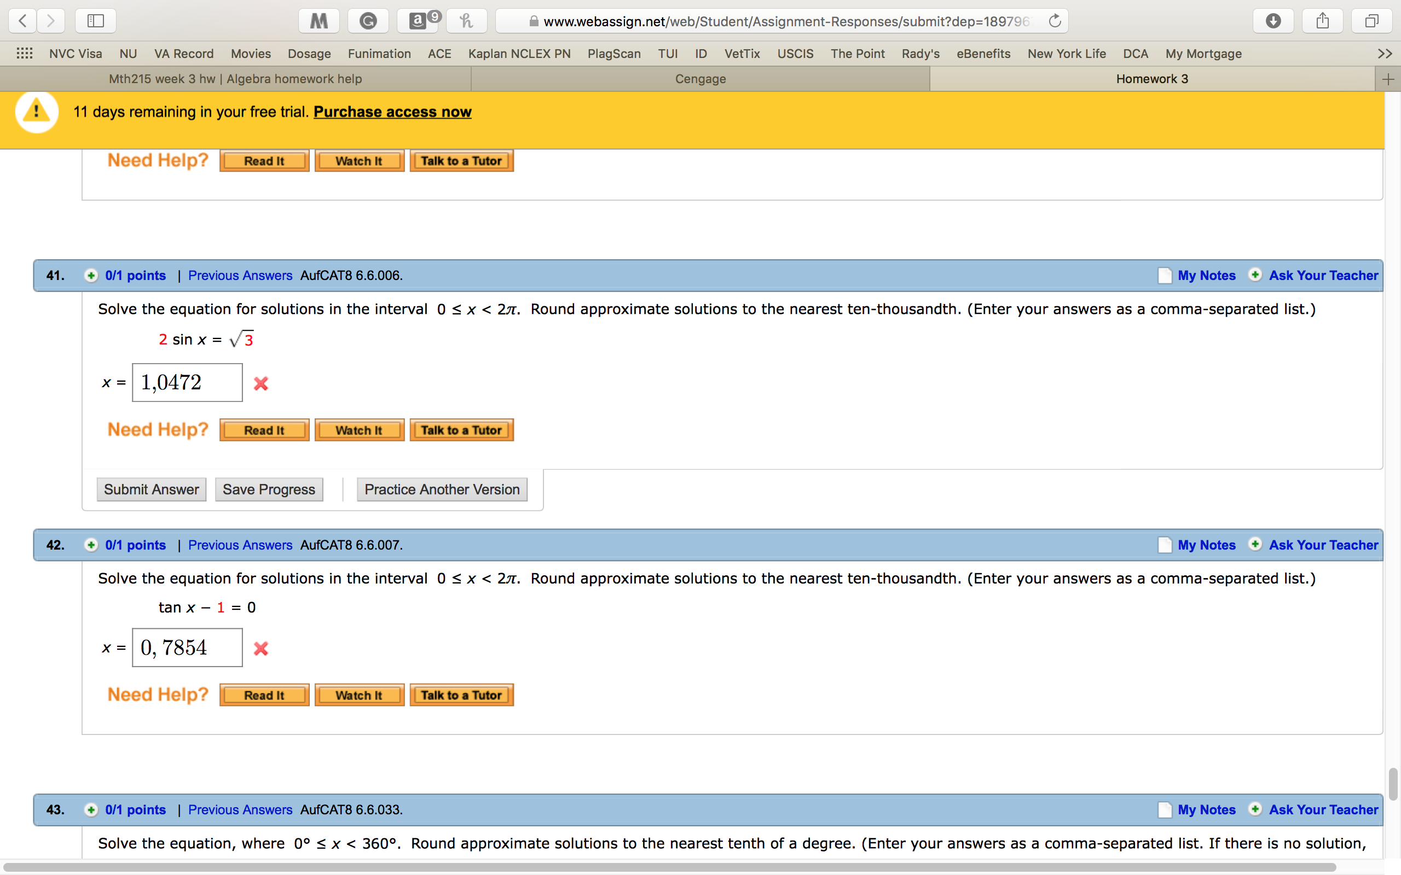Screen dimensions: 1401x875
Task: Show the Top Sites grid icon
Action: coord(24,54)
